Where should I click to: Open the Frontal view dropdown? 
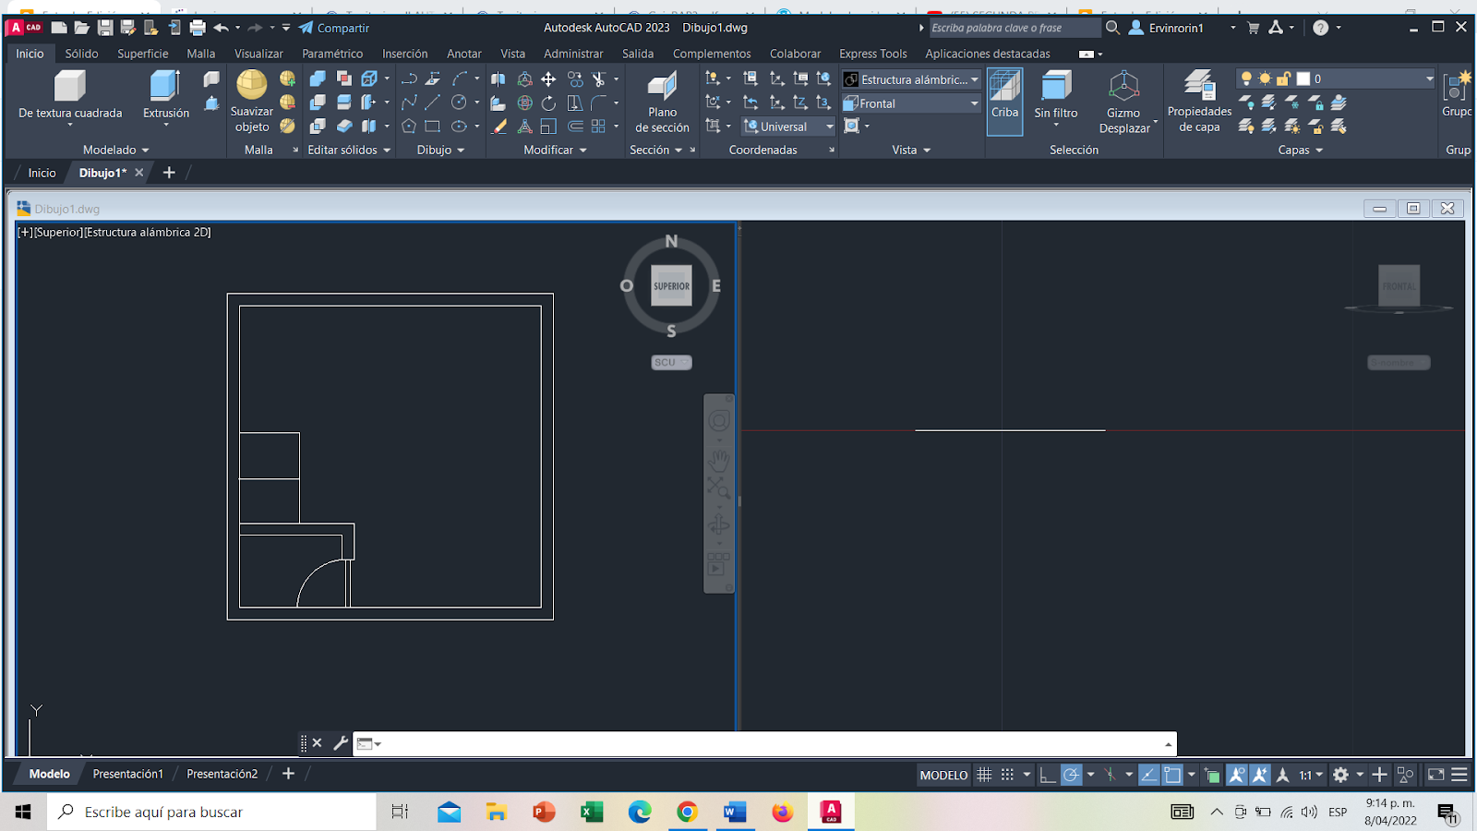[912, 103]
